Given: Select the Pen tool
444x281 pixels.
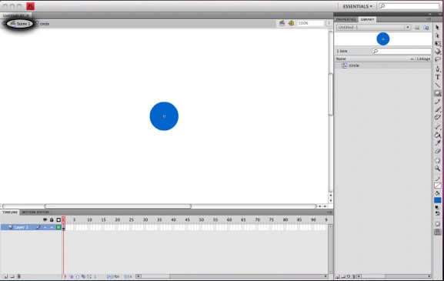Looking at the screenshot, I should [x=438, y=69].
